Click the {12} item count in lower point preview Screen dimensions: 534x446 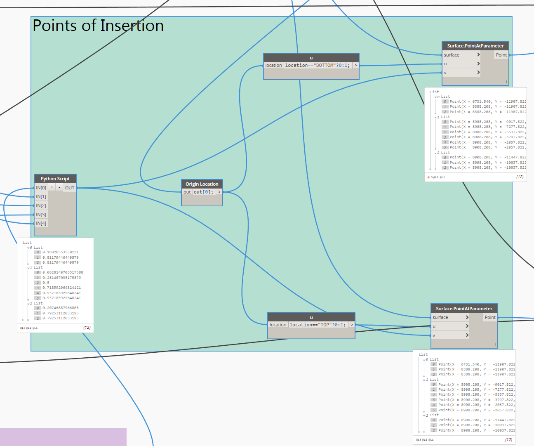[x=508, y=440]
